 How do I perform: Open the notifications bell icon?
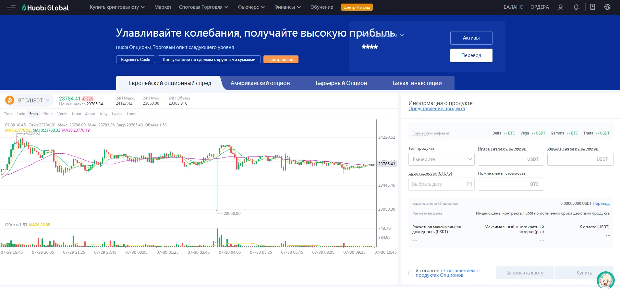(x=576, y=7)
